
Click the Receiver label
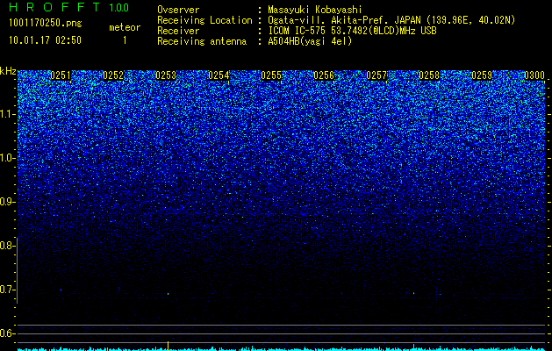click(178, 31)
